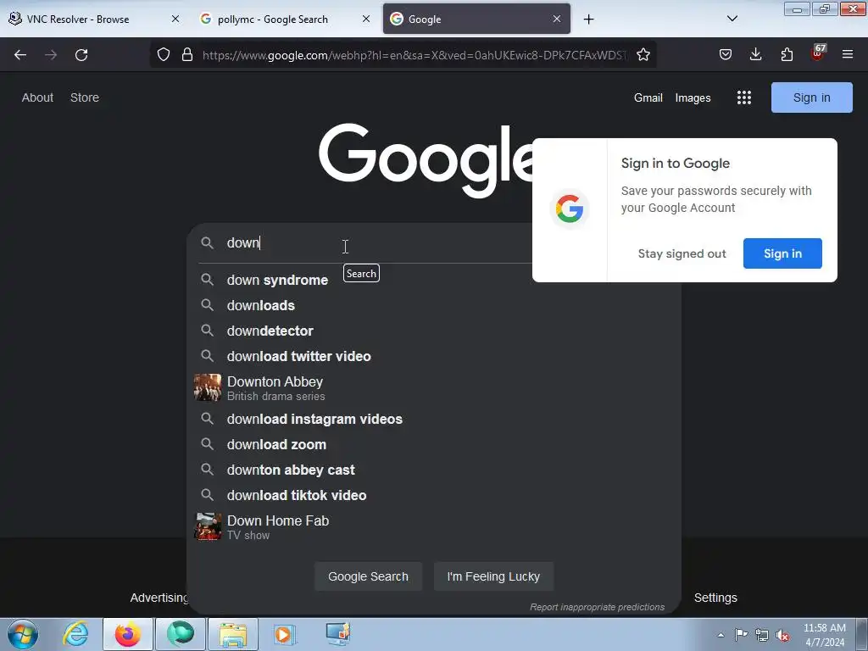Click Sign in inside the Google popup

[782, 253]
